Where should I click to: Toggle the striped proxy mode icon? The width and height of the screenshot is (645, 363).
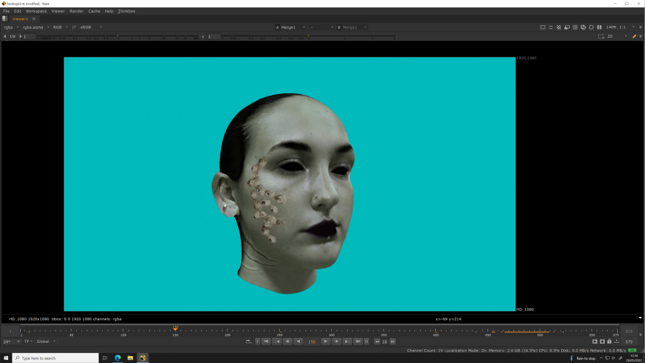[559, 27]
